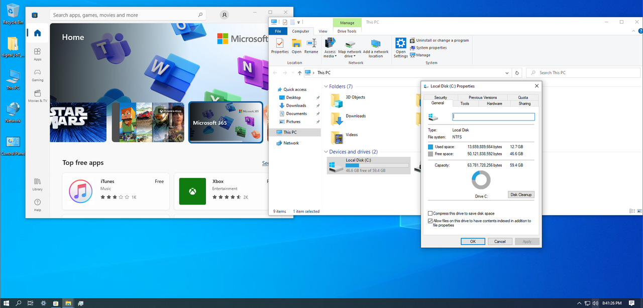This screenshot has width=643, height=308.
Task: Collapse the Folders (7) group
Action: [326, 86]
